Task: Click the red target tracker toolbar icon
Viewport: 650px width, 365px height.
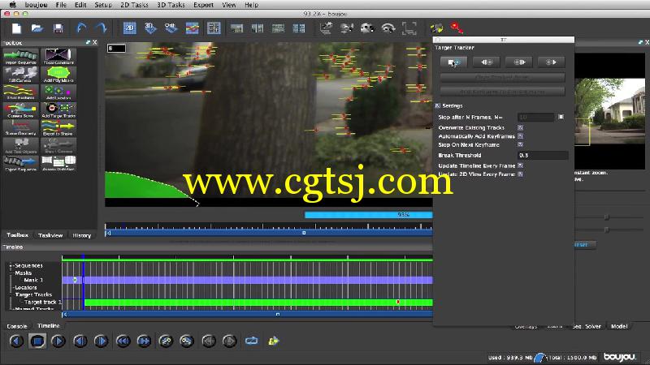Action: click(457, 28)
